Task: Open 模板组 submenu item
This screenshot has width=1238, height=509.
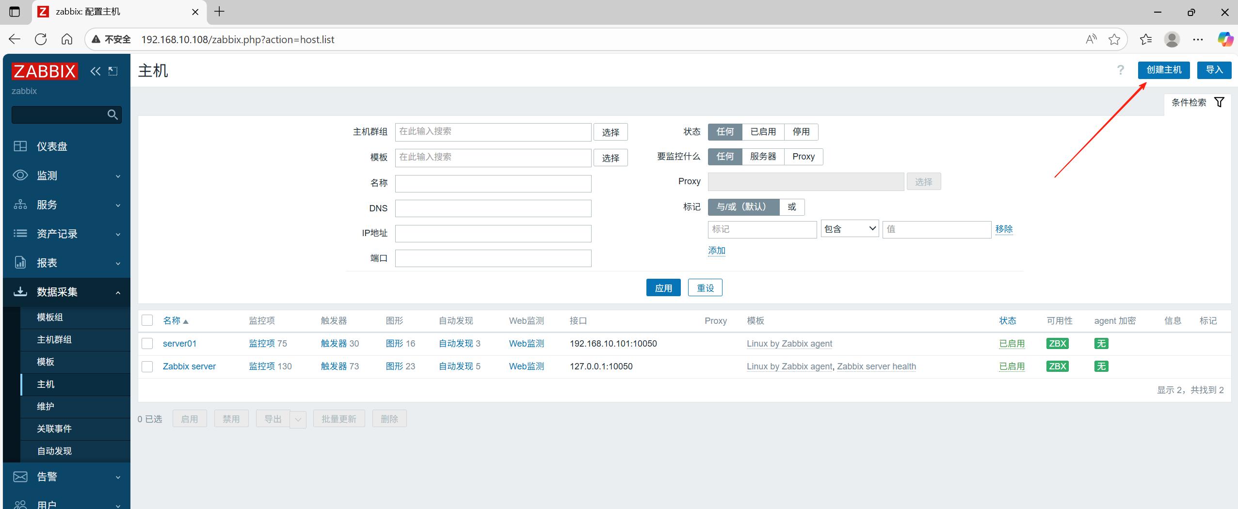Action: click(75, 317)
